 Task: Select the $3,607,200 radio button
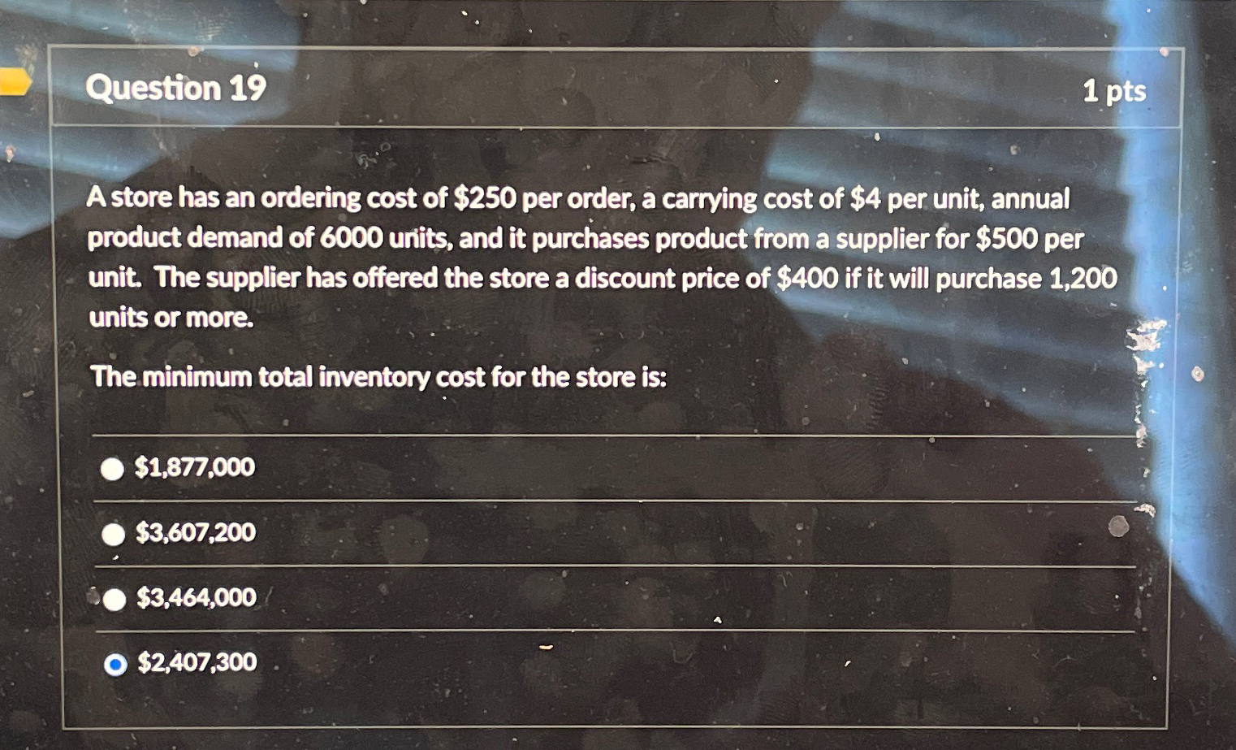pyautogui.click(x=113, y=534)
